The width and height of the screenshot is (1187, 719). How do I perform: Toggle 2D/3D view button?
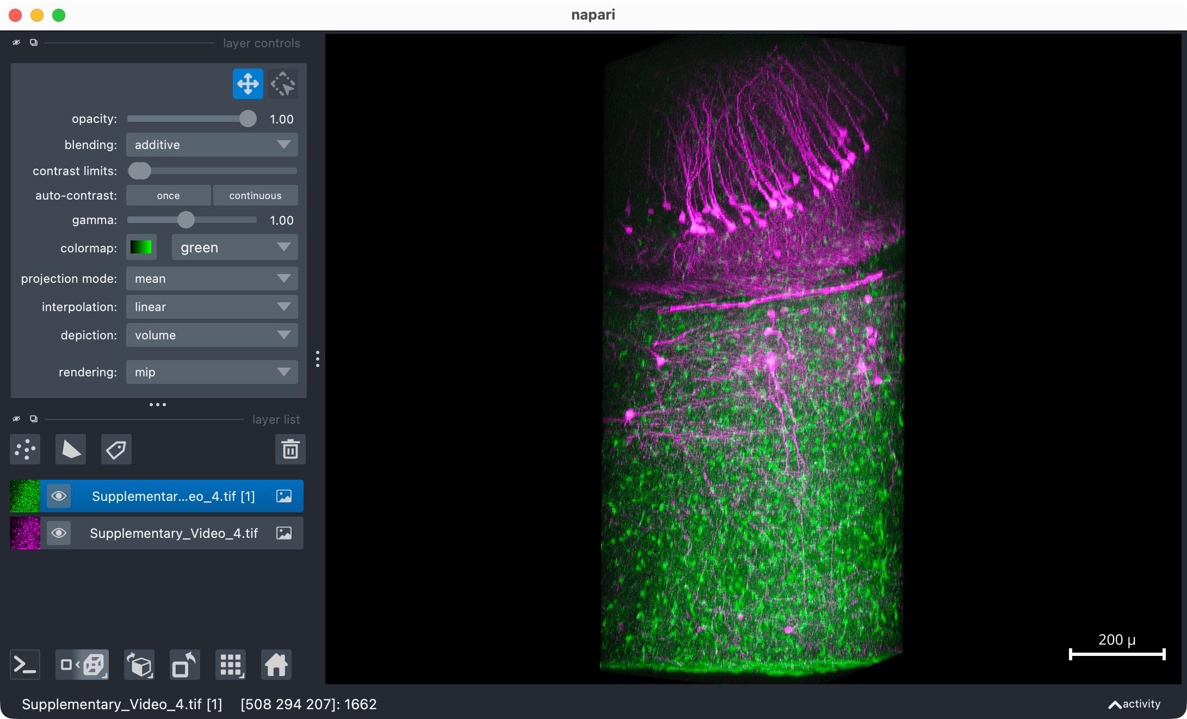click(82, 665)
